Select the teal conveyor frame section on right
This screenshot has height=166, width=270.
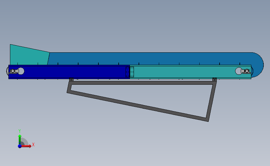(x=190, y=72)
